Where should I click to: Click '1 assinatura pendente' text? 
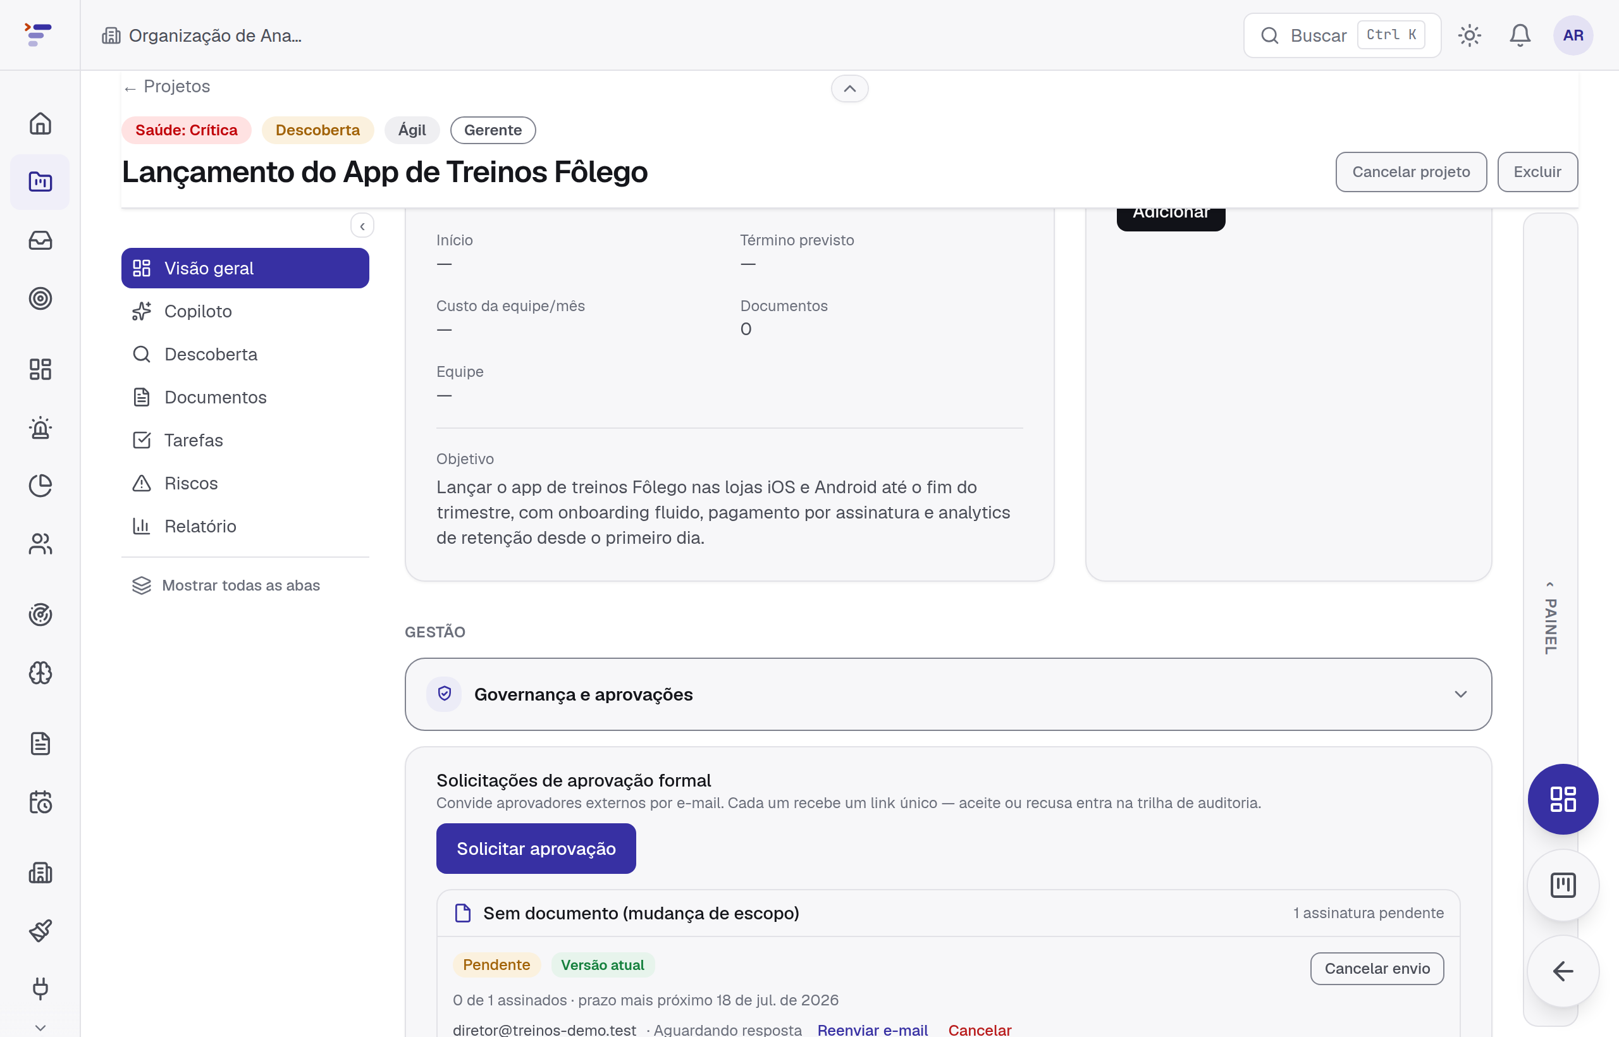tap(1369, 913)
